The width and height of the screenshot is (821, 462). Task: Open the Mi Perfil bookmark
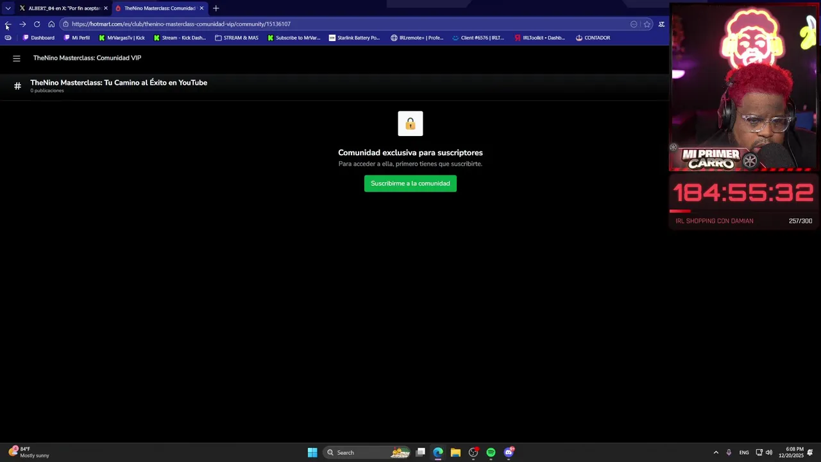click(x=77, y=38)
